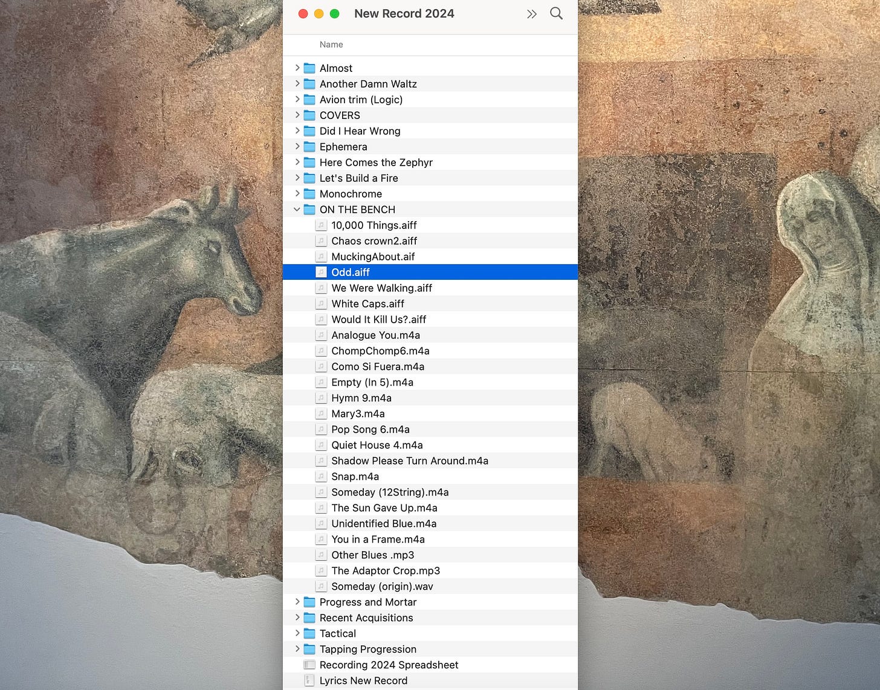Image resolution: width=880 pixels, height=690 pixels.
Task: Click the audio file icon for Analogue You.m4a
Action: click(322, 335)
